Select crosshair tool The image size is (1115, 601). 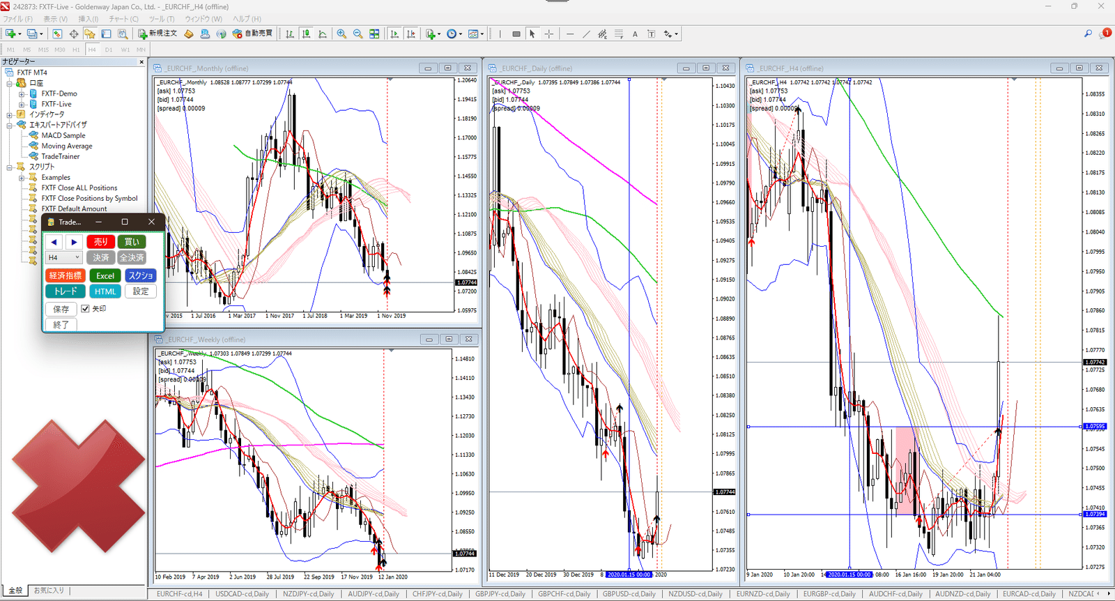pyautogui.click(x=549, y=33)
